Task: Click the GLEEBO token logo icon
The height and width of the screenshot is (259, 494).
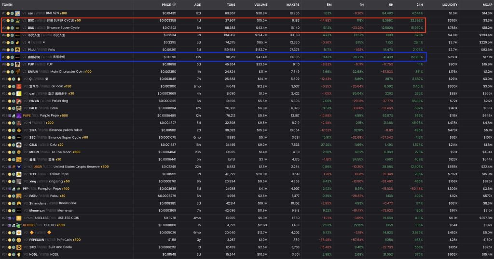Action: click(x=19, y=225)
